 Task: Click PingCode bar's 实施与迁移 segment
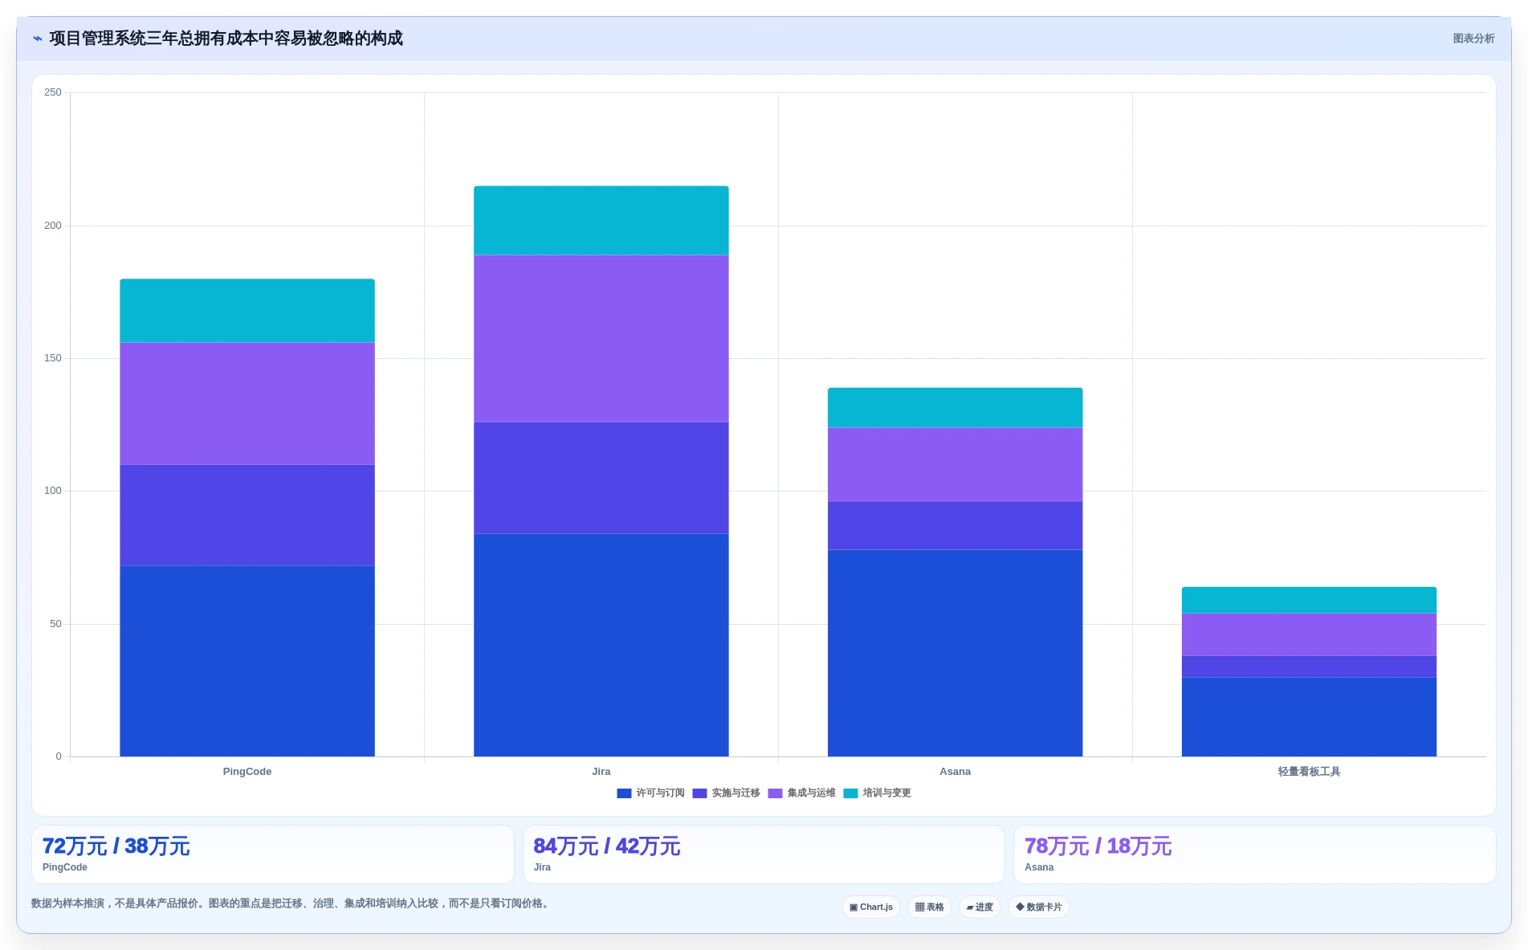tap(247, 516)
